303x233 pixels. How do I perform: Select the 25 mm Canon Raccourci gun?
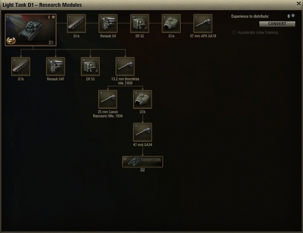(x=108, y=100)
